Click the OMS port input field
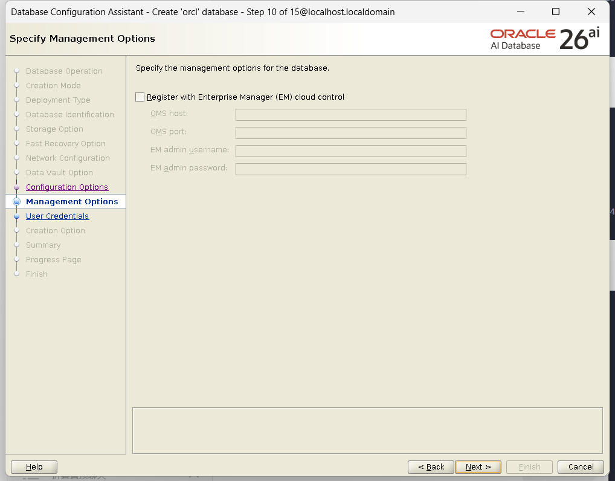Image resolution: width=615 pixels, height=481 pixels. [x=350, y=133]
